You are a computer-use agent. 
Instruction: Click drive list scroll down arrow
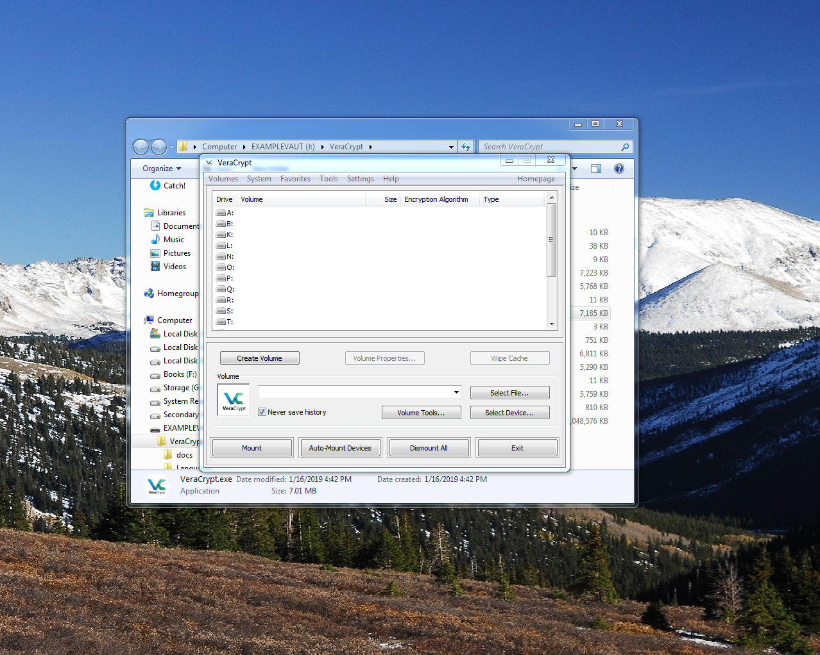coord(551,324)
